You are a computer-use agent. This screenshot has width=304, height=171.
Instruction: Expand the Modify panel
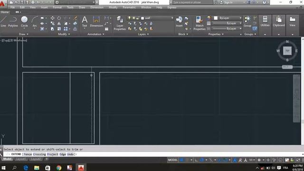64,34
